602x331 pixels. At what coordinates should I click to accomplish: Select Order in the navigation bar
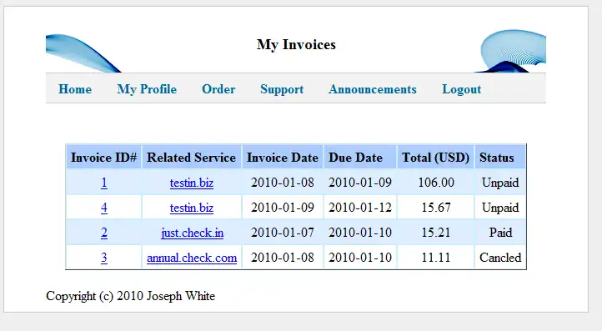coord(218,89)
